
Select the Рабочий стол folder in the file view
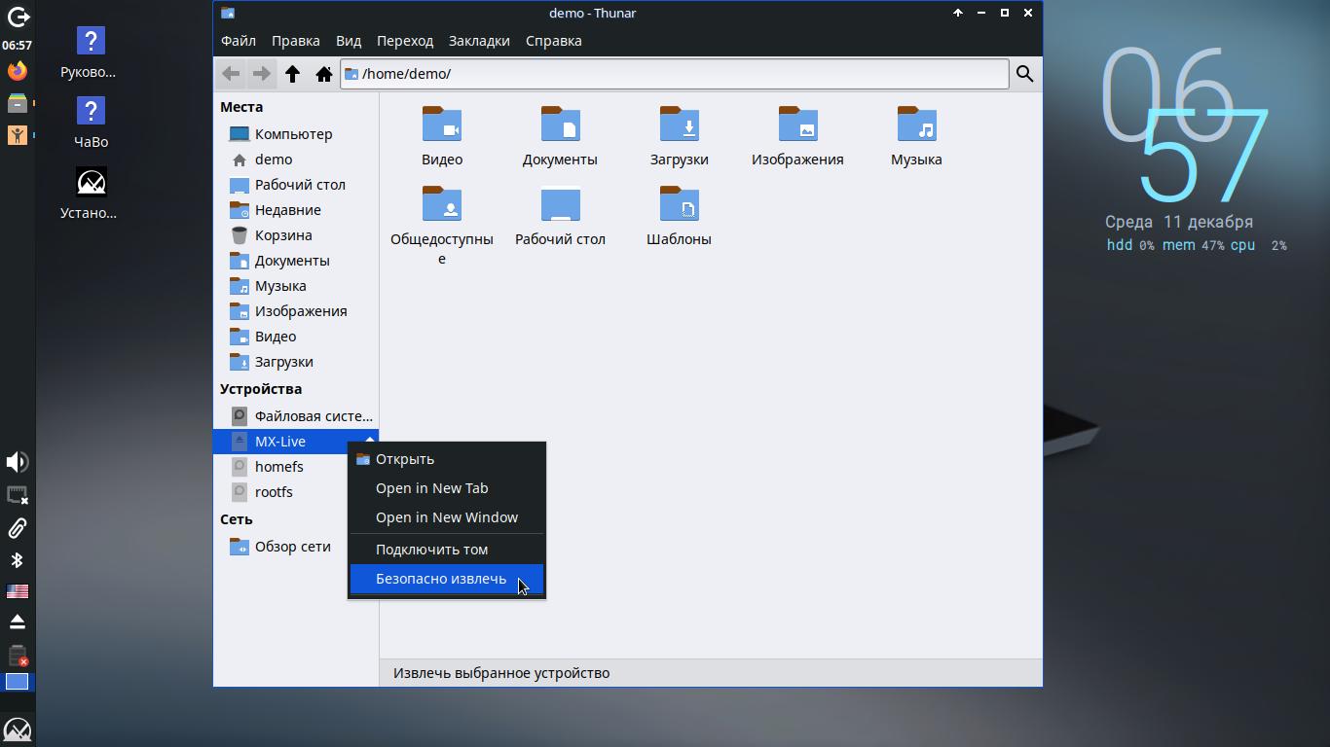[560, 204]
